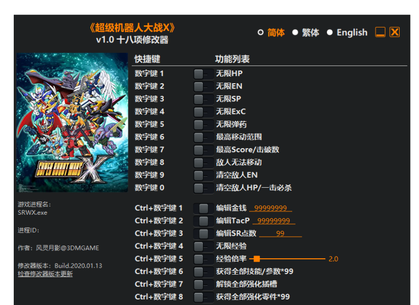Click the Ctrl+数字键 5 hotkey label
419x305 pixels.
(159, 259)
